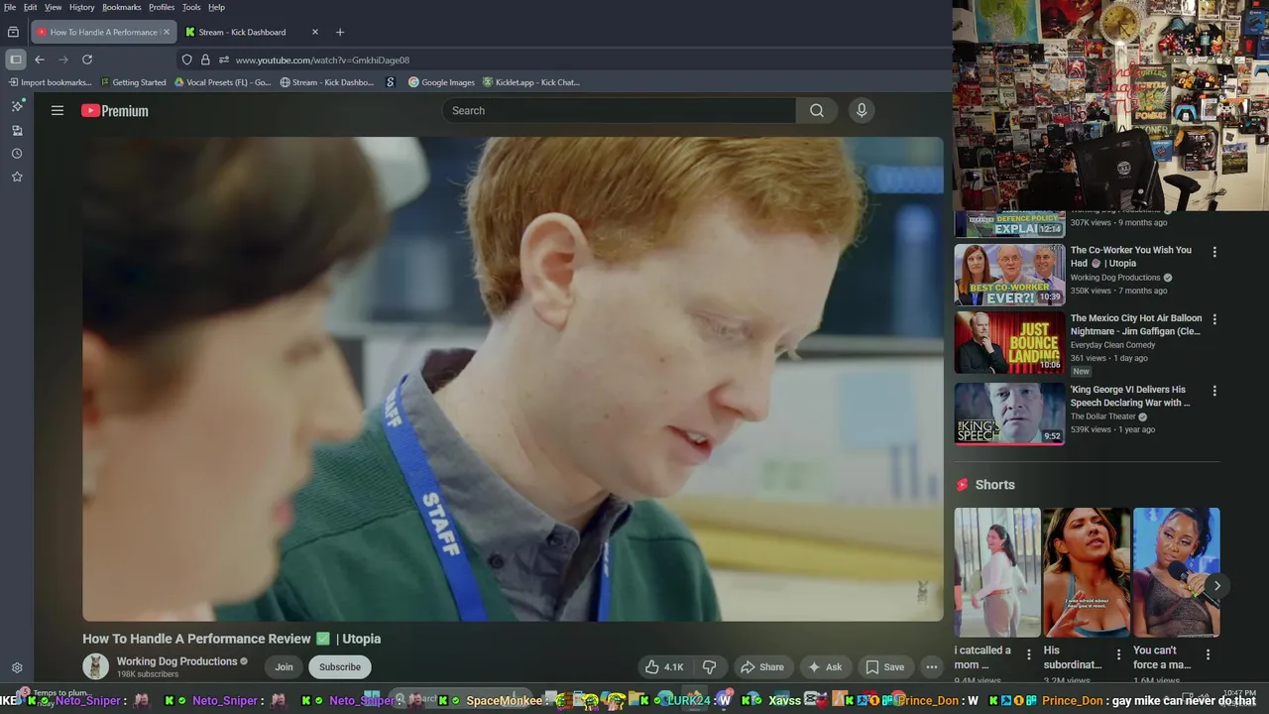The height and width of the screenshot is (714, 1269).
Task: Open Firefox View tab list icon
Action: coord(13,32)
